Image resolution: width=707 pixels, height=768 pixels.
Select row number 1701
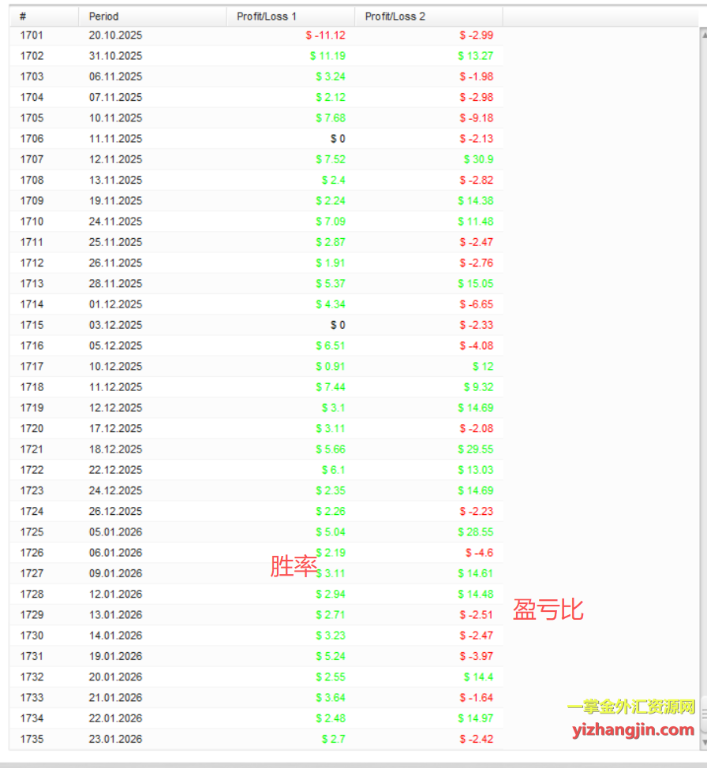(x=32, y=35)
